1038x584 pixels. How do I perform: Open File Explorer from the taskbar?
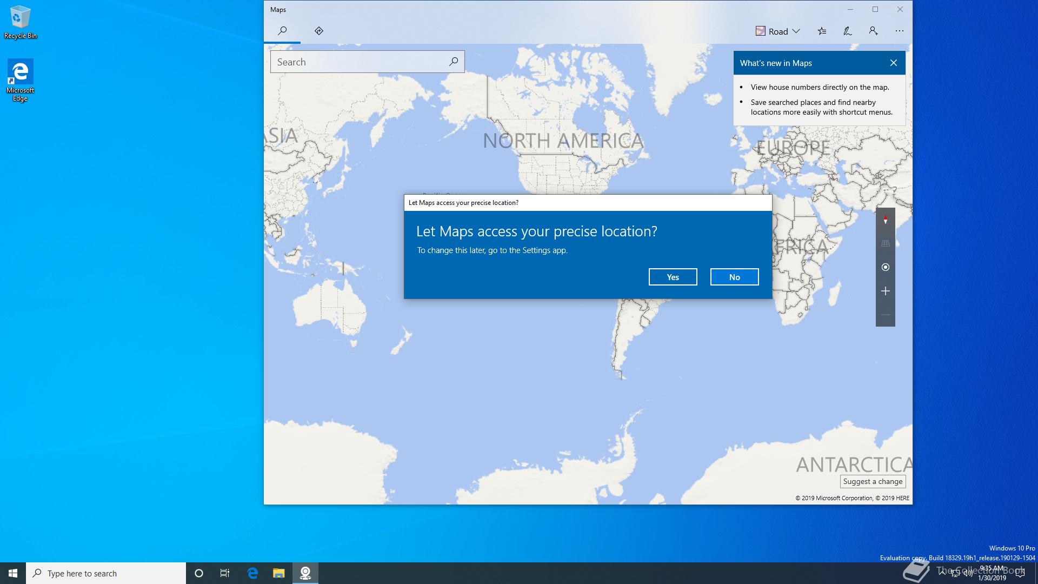(278, 573)
